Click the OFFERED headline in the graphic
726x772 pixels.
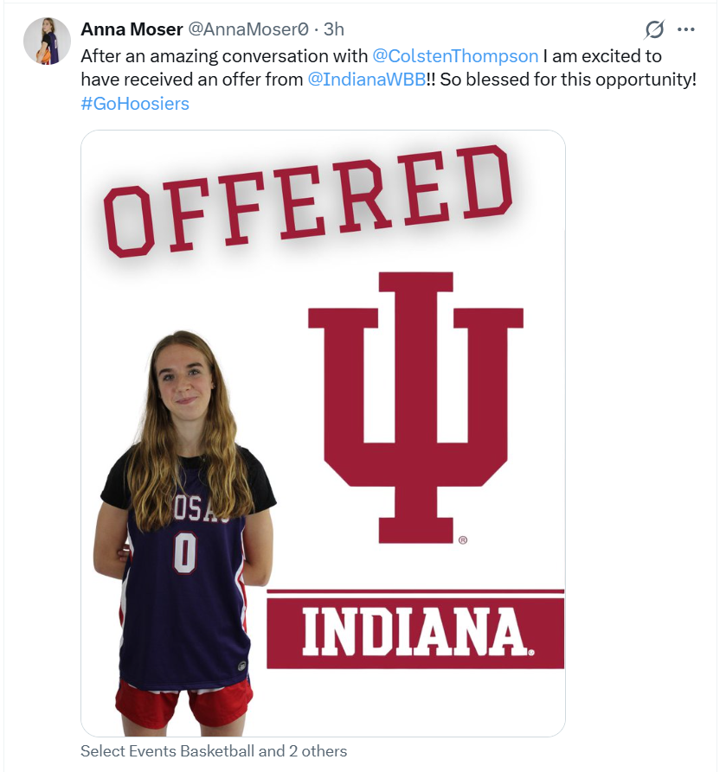(307, 203)
